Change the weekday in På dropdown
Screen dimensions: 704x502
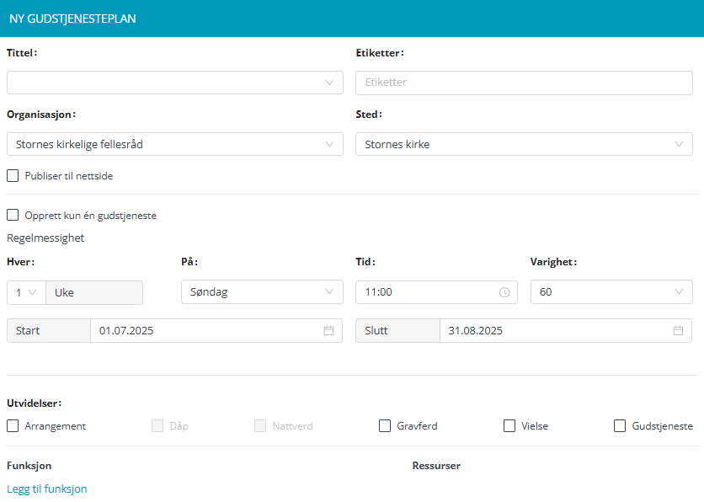click(261, 292)
